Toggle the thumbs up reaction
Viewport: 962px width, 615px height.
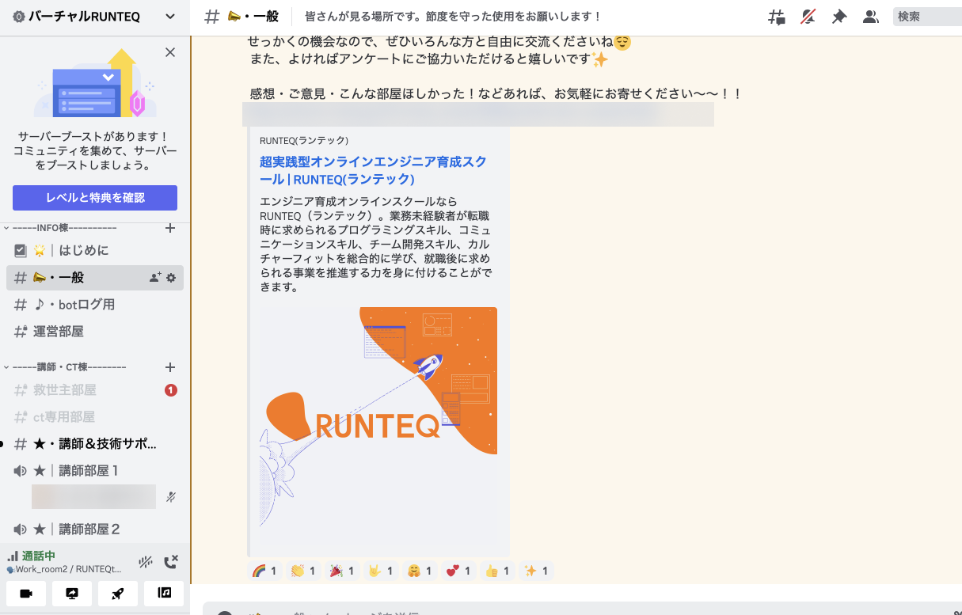tap(497, 570)
